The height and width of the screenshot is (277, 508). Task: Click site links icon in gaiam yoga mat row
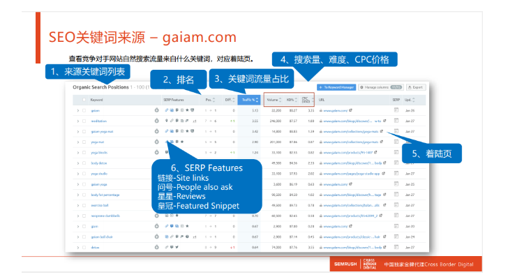167,131
